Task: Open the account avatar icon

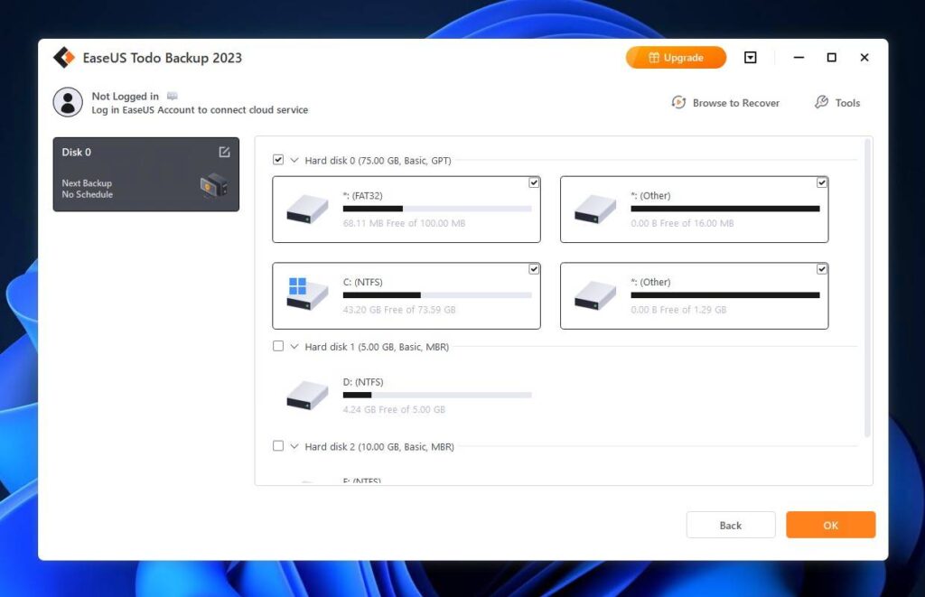Action: 68,102
